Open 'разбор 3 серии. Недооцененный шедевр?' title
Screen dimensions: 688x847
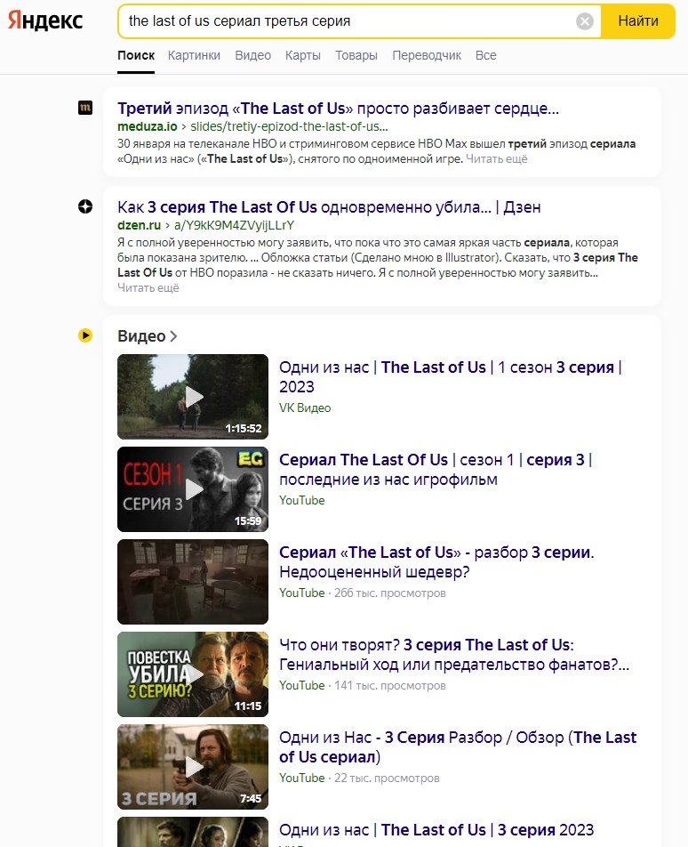click(x=436, y=561)
